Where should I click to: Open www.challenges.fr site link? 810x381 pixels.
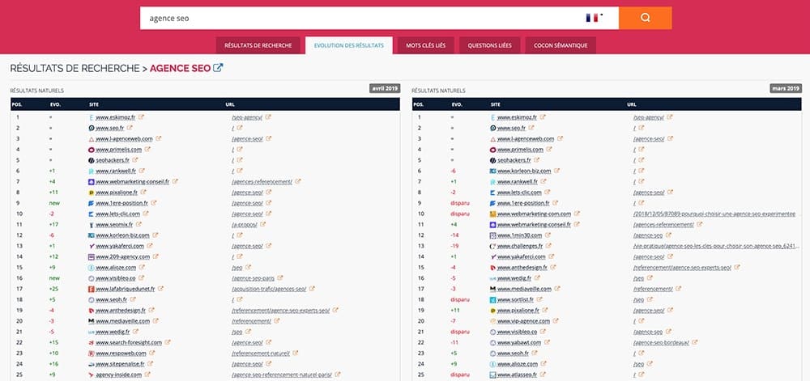pos(520,246)
